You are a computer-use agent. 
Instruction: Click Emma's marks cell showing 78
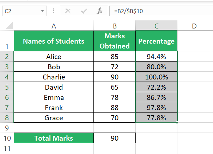click(115, 97)
